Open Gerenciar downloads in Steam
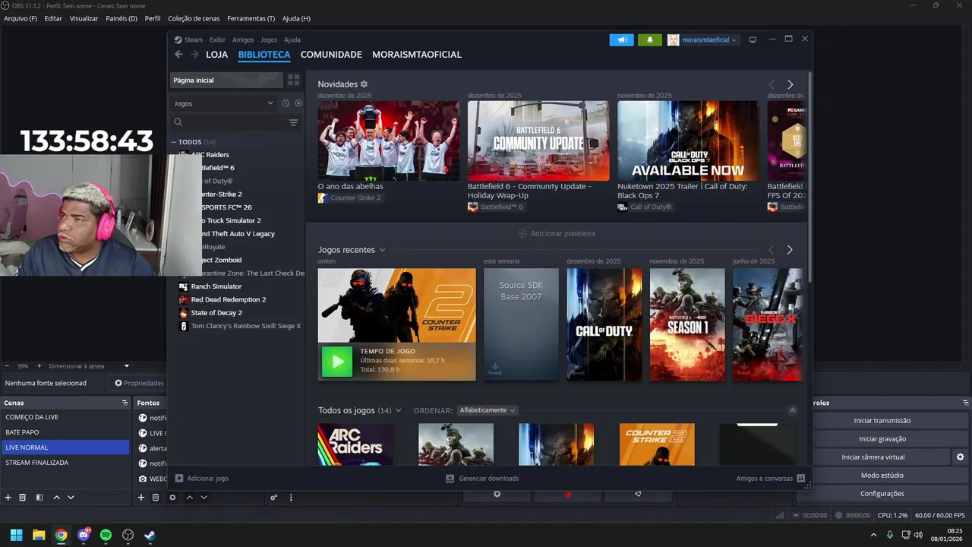 point(483,479)
